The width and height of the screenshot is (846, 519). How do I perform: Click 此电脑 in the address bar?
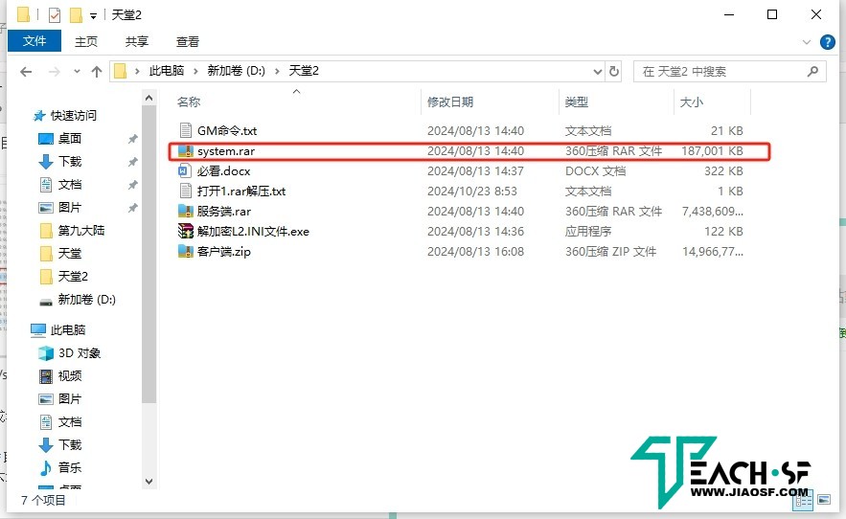[166, 71]
